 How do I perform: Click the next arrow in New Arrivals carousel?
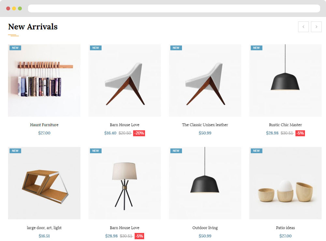pyautogui.click(x=316, y=27)
